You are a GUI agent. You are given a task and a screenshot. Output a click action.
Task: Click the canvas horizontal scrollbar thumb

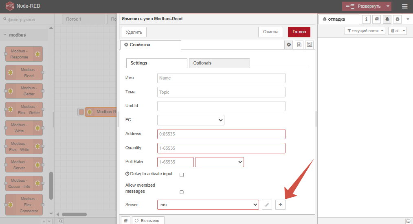tap(74, 214)
